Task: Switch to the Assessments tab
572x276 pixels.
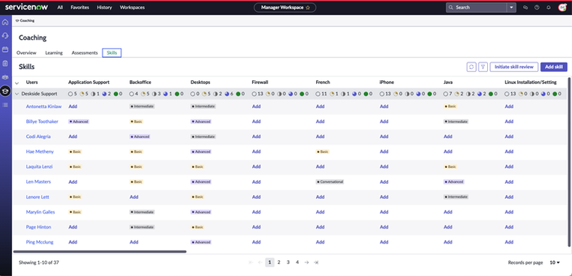Action: (x=85, y=52)
